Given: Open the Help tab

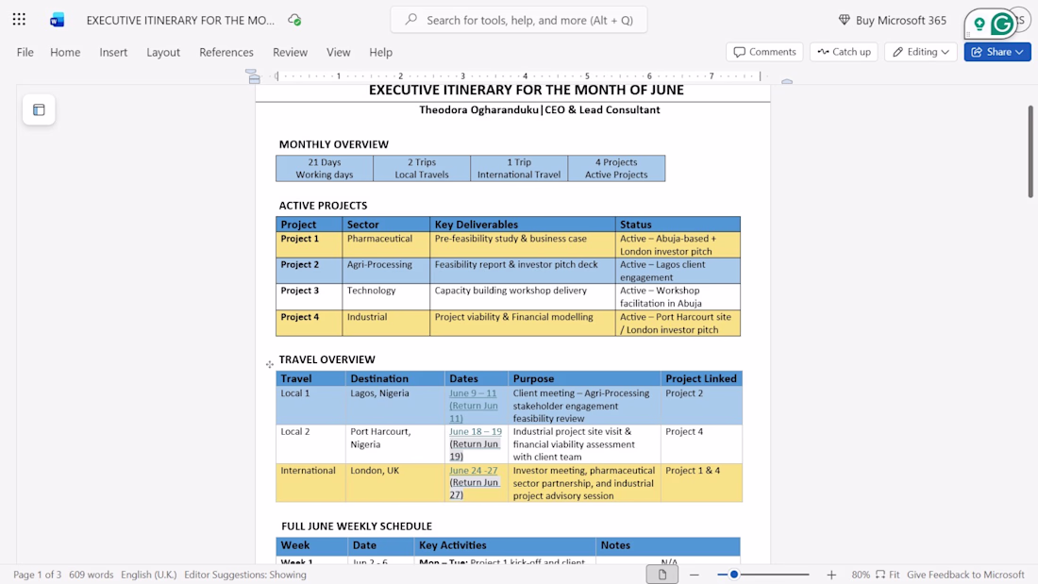Looking at the screenshot, I should [x=380, y=52].
